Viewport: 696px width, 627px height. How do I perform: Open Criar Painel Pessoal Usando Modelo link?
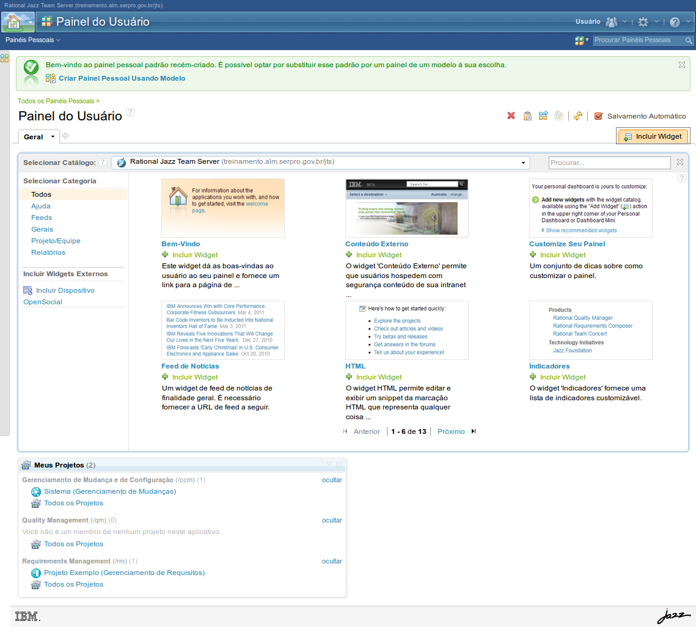coord(122,78)
